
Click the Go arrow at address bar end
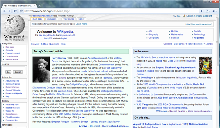click(x=202, y=11)
